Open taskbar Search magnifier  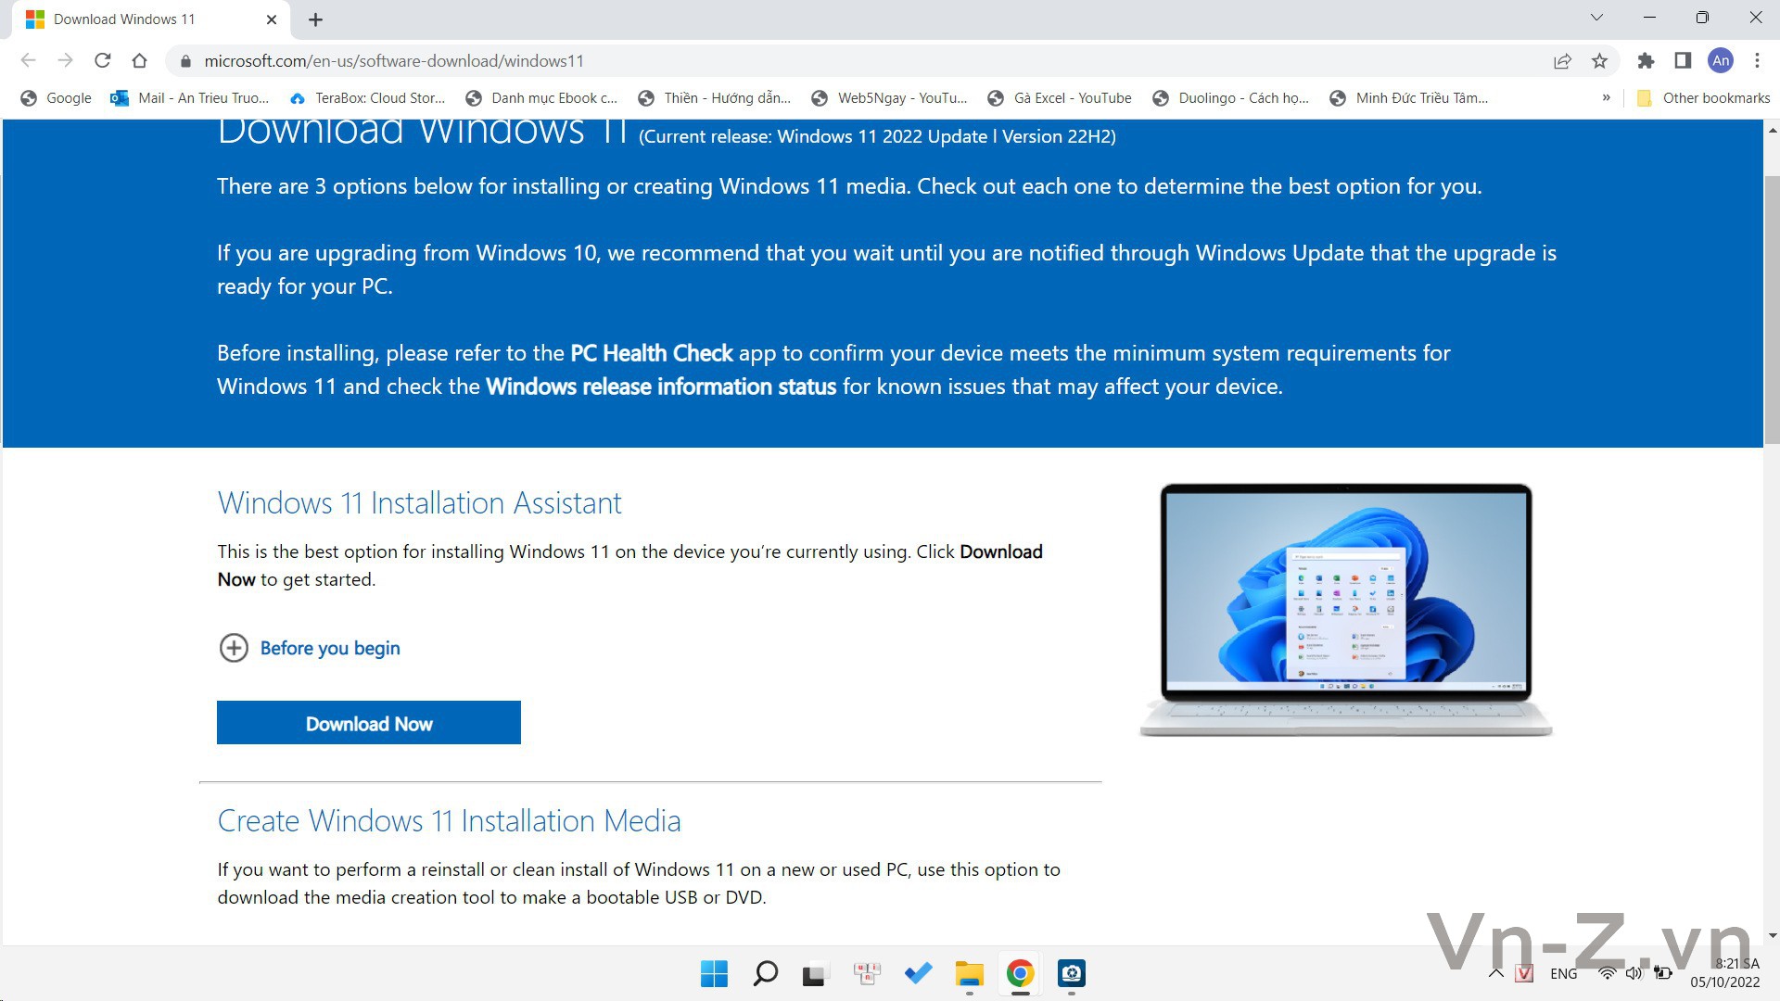pos(765,973)
